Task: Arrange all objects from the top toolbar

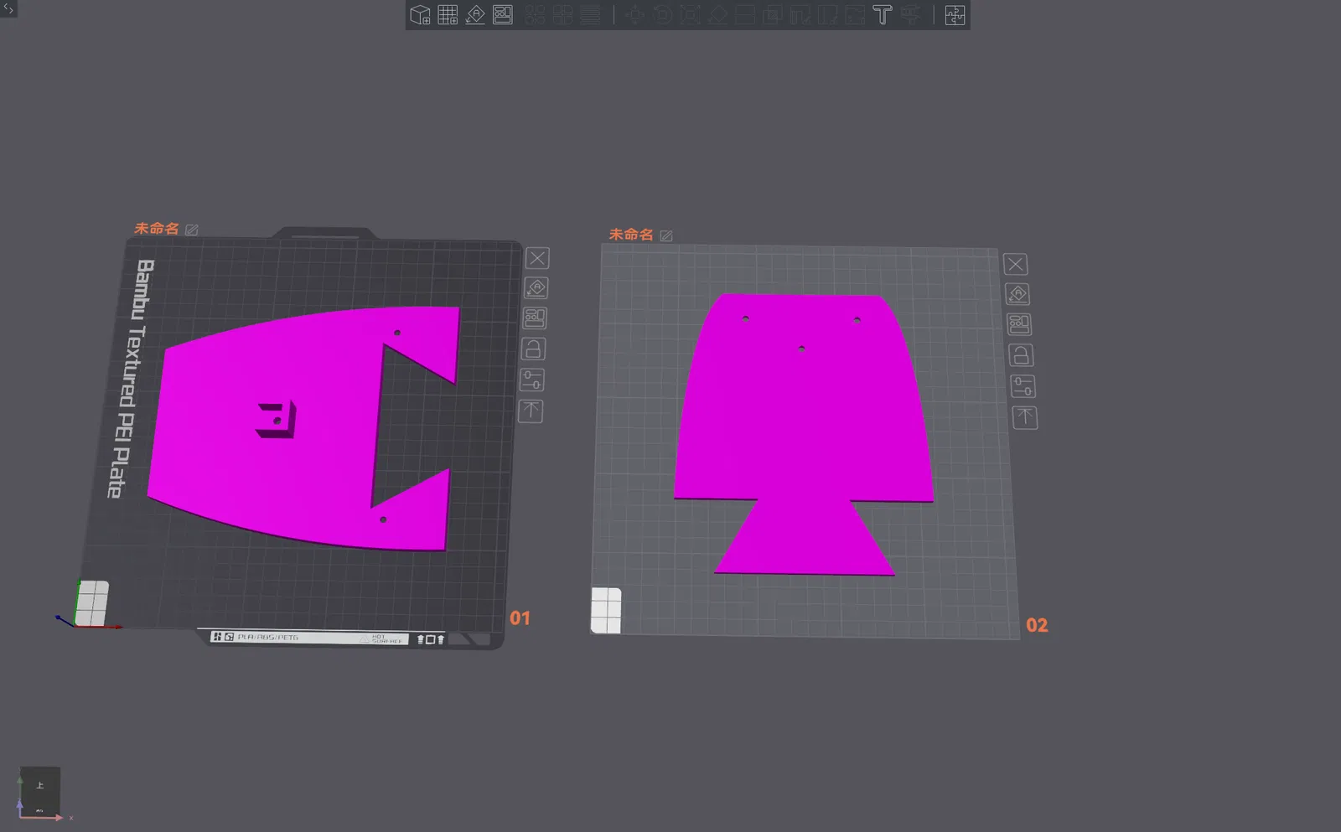Action: coord(503,15)
